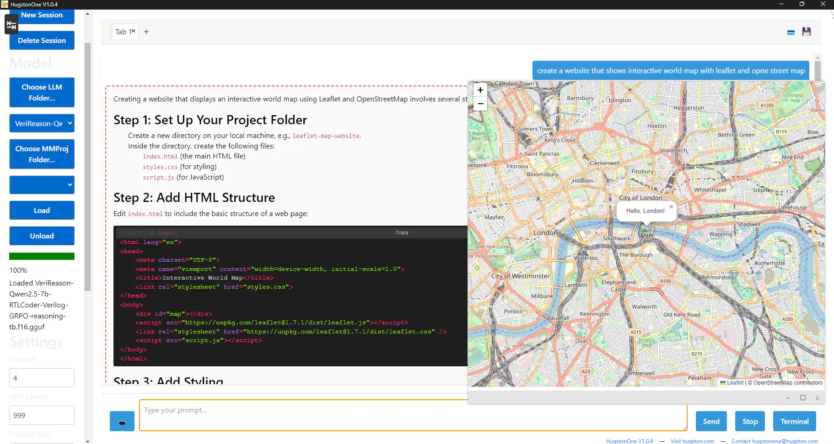Click the green model load progress bar
The image size is (834, 444).
pos(42,256)
